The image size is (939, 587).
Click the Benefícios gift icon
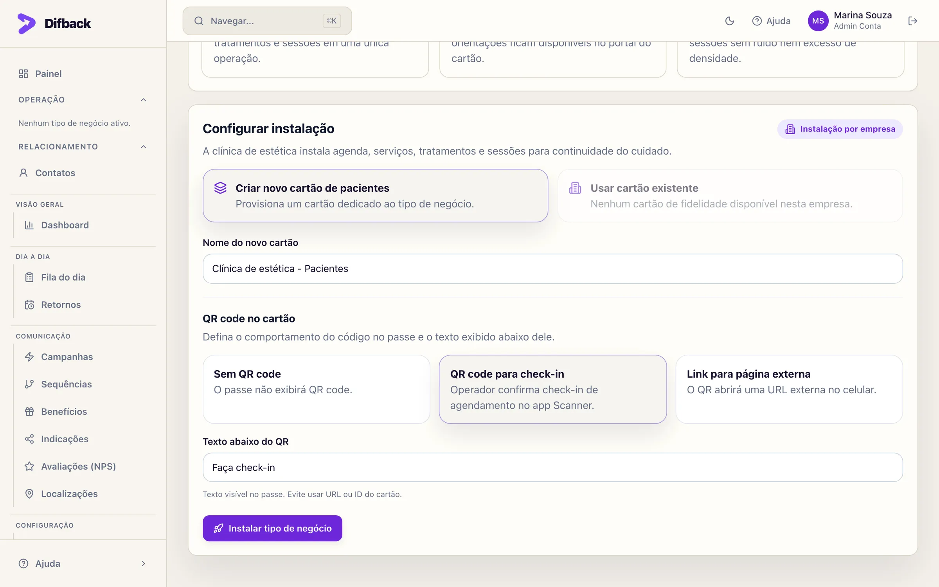(x=29, y=412)
